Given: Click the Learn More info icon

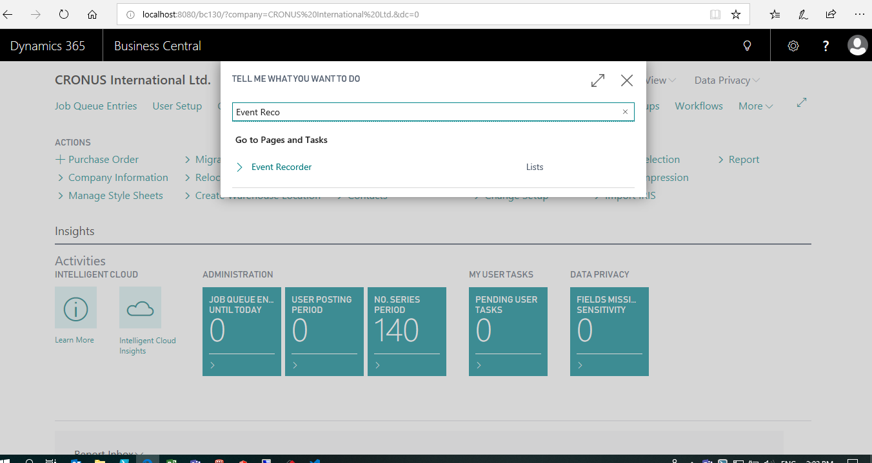Looking at the screenshot, I should click(75, 309).
